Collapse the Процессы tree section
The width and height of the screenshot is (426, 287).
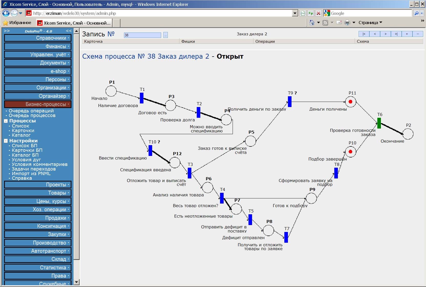click(x=6, y=121)
